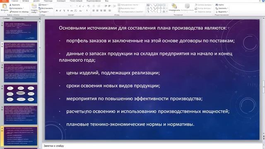
Task: Reset slide with Восстановить
Action: 46,8
